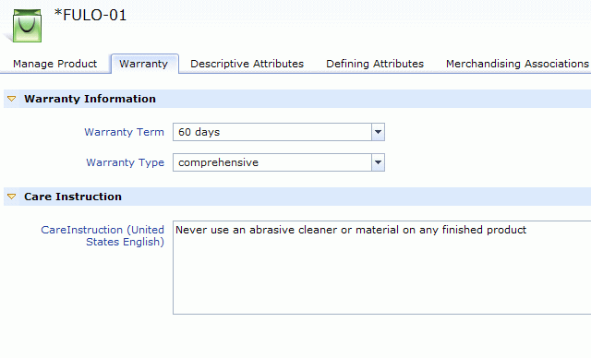Click the green shopping bag product icon
This screenshot has height=358, width=591.
click(27, 26)
